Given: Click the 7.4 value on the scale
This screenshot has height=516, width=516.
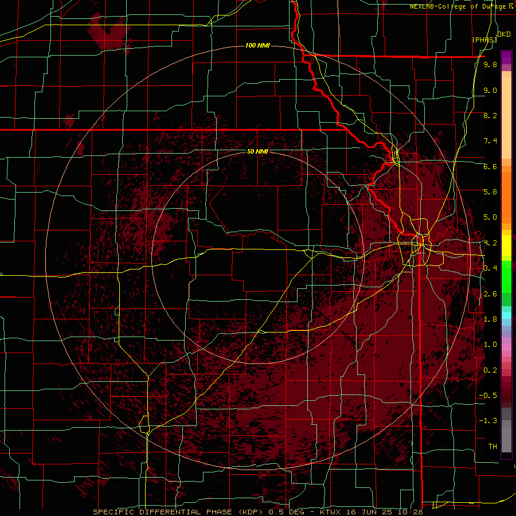Looking at the screenshot, I should tap(490, 141).
